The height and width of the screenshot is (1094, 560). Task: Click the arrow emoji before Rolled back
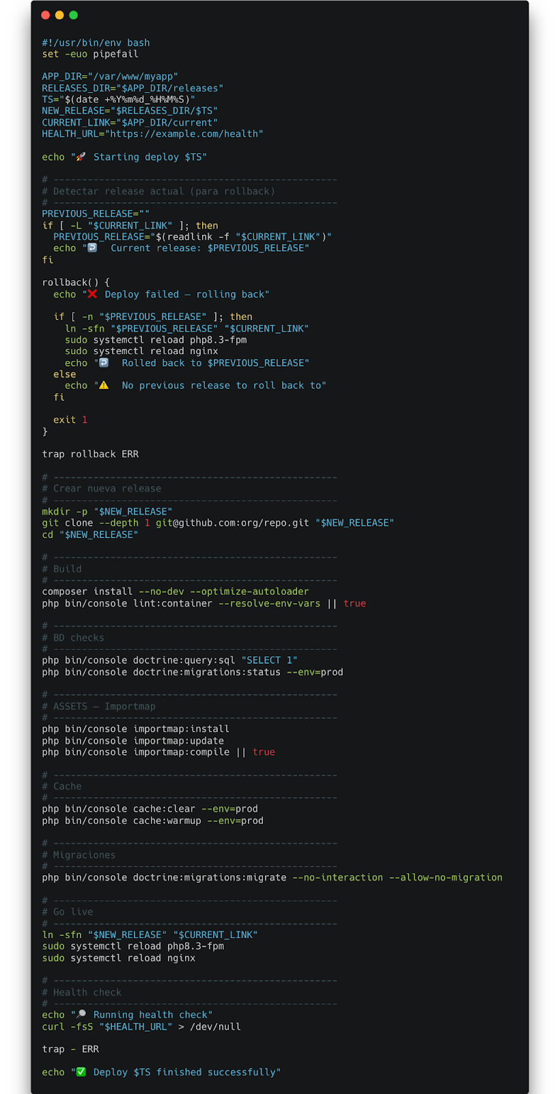point(104,362)
